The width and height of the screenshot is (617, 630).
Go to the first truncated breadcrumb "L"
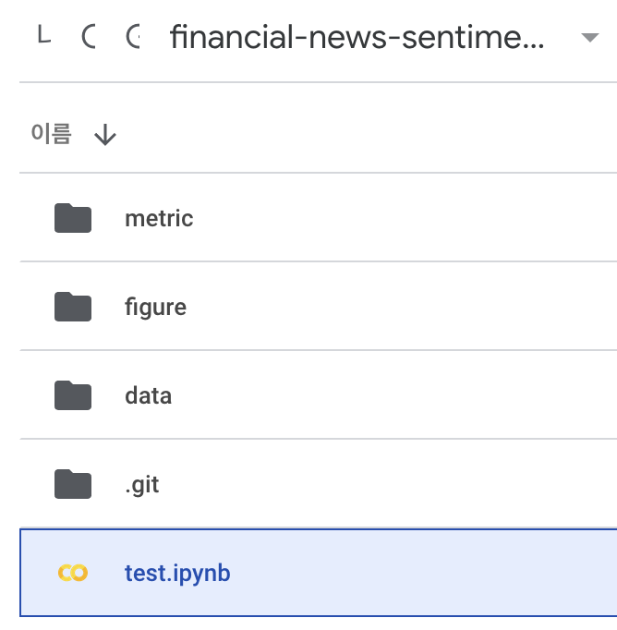click(44, 34)
